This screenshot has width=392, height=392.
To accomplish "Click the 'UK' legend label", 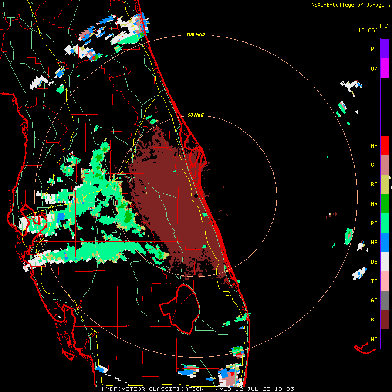I will [374, 68].
